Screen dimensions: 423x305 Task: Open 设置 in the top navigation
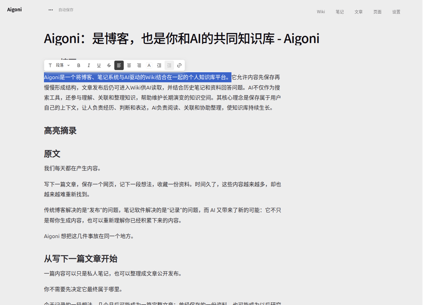[x=396, y=12]
